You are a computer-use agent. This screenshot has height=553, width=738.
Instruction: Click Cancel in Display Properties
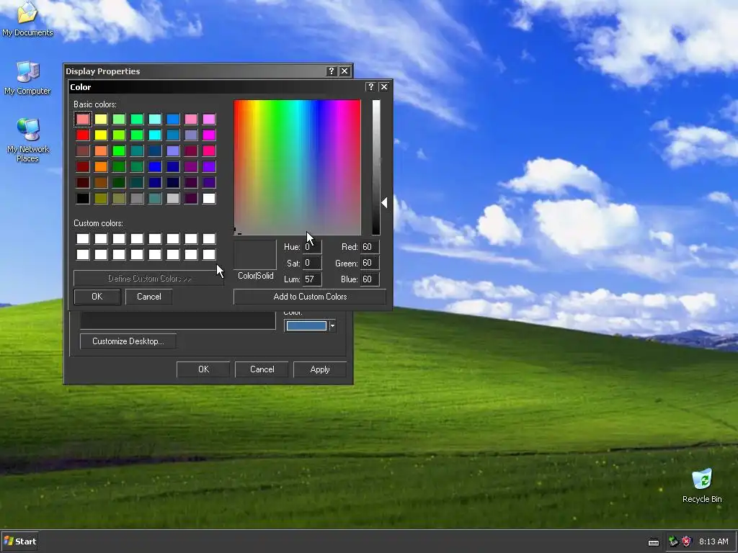[x=262, y=369]
